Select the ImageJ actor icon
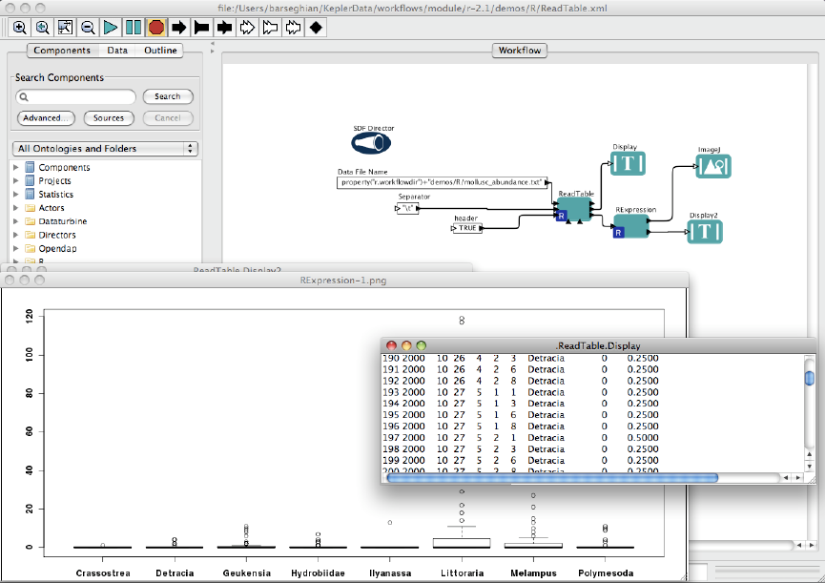Screen dimensions: 825x583 click(x=713, y=166)
